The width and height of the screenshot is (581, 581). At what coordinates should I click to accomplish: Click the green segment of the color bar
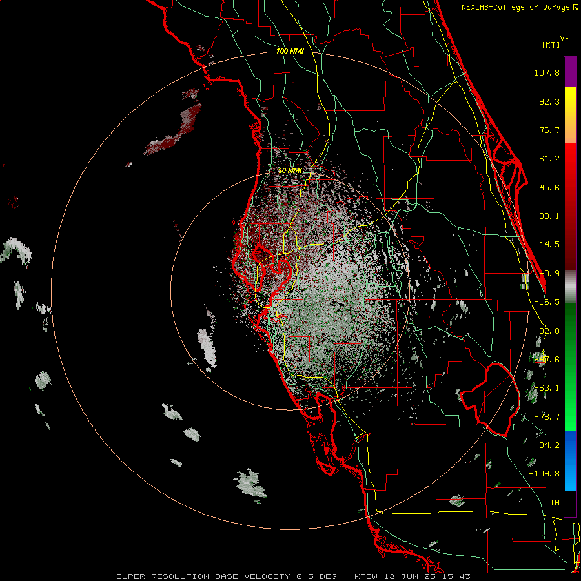[570, 367]
